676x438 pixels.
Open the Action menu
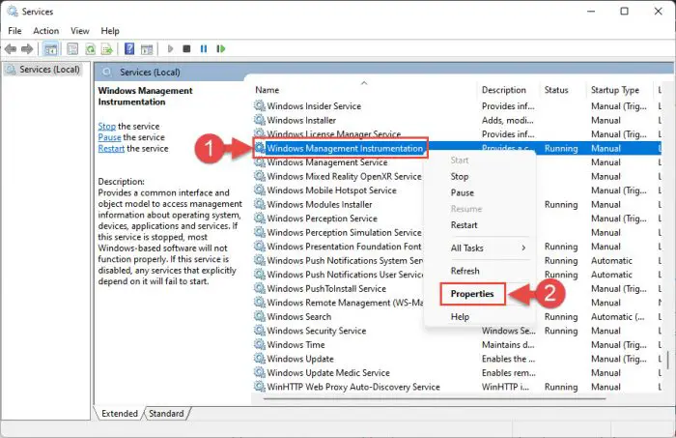46,31
